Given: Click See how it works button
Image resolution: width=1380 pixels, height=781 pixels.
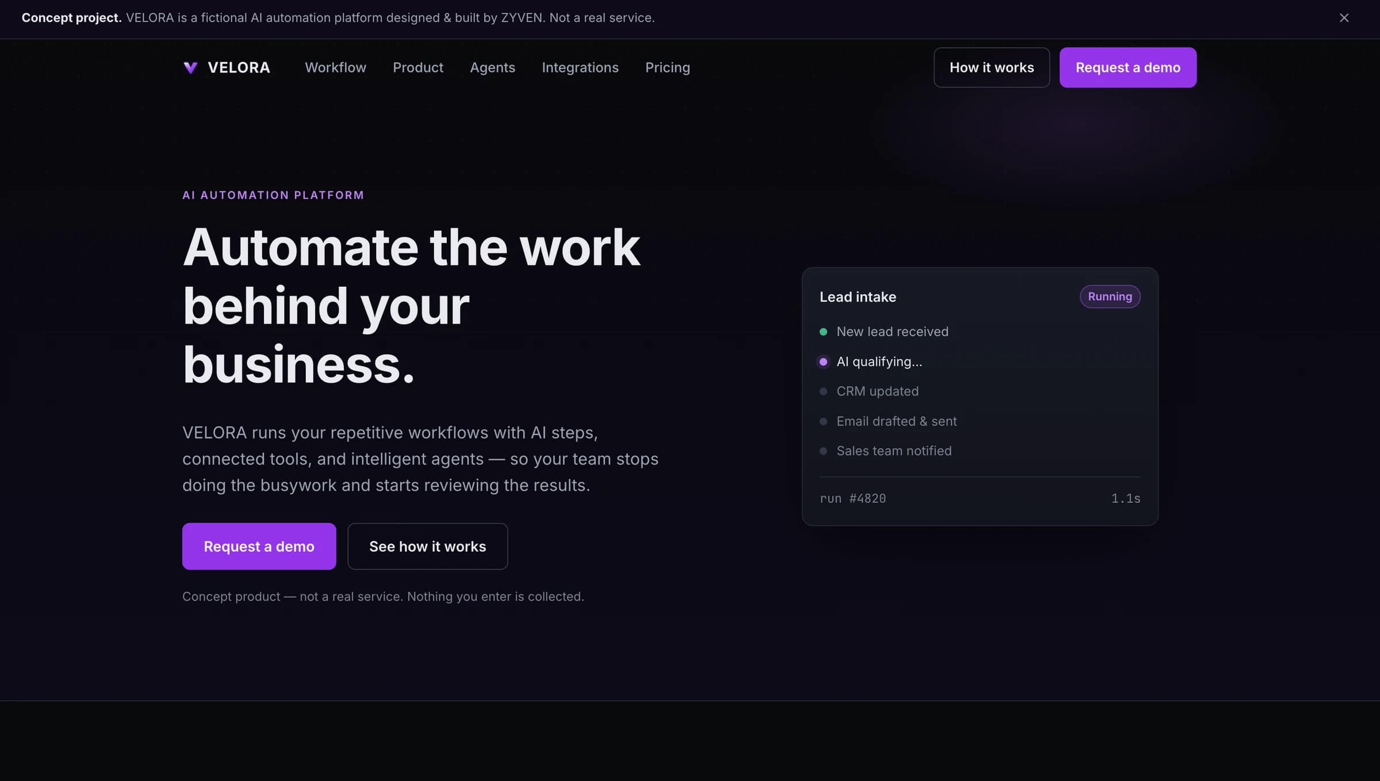Looking at the screenshot, I should (x=427, y=546).
